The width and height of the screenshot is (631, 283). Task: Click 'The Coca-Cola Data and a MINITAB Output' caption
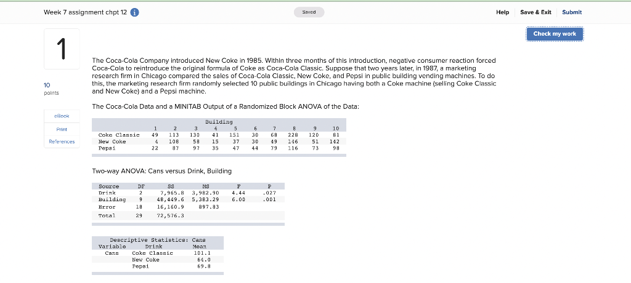pos(226,106)
